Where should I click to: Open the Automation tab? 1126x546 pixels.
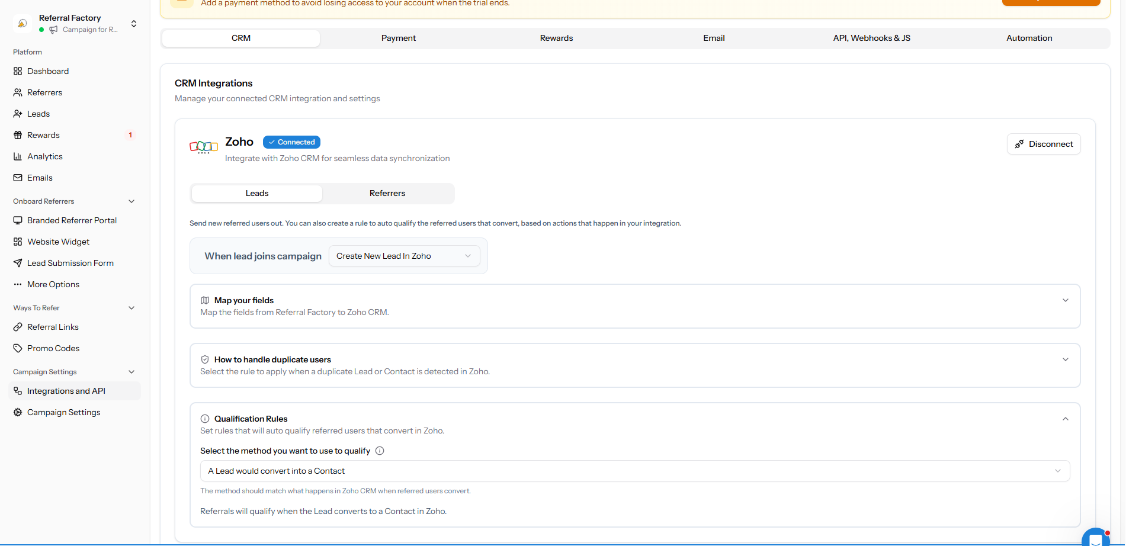[x=1029, y=38]
